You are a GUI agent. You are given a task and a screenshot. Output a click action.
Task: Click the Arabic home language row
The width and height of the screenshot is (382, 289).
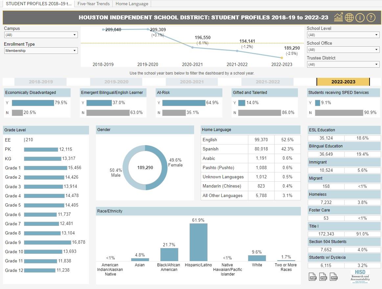[251, 158]
